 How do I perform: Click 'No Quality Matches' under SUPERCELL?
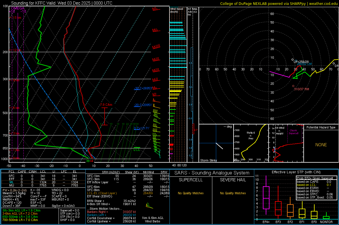pos(191,193)
